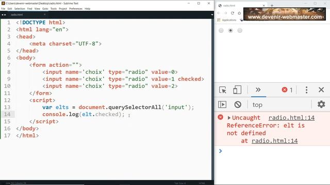
Task: Open the radio.html:14 link in stack trace
Action: click(x=275, y=141)
